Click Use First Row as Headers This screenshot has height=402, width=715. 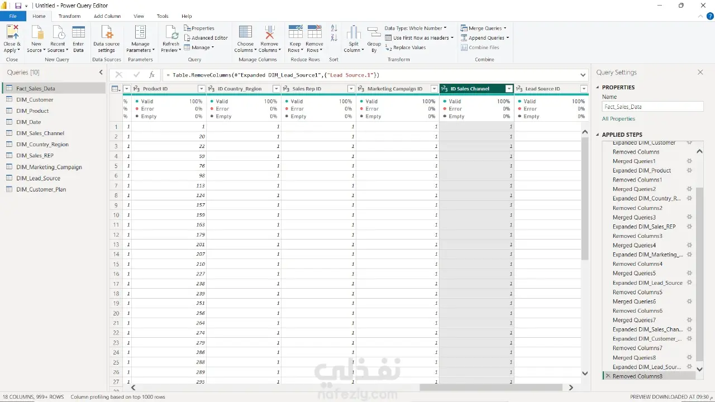coord(420,38)
